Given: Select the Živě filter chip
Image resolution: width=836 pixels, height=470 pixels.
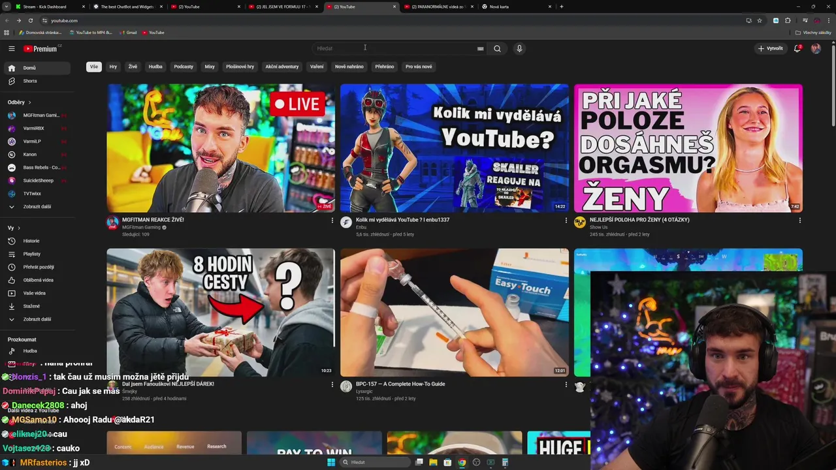Looking at the screenshot, I should [x=133, y=67].
